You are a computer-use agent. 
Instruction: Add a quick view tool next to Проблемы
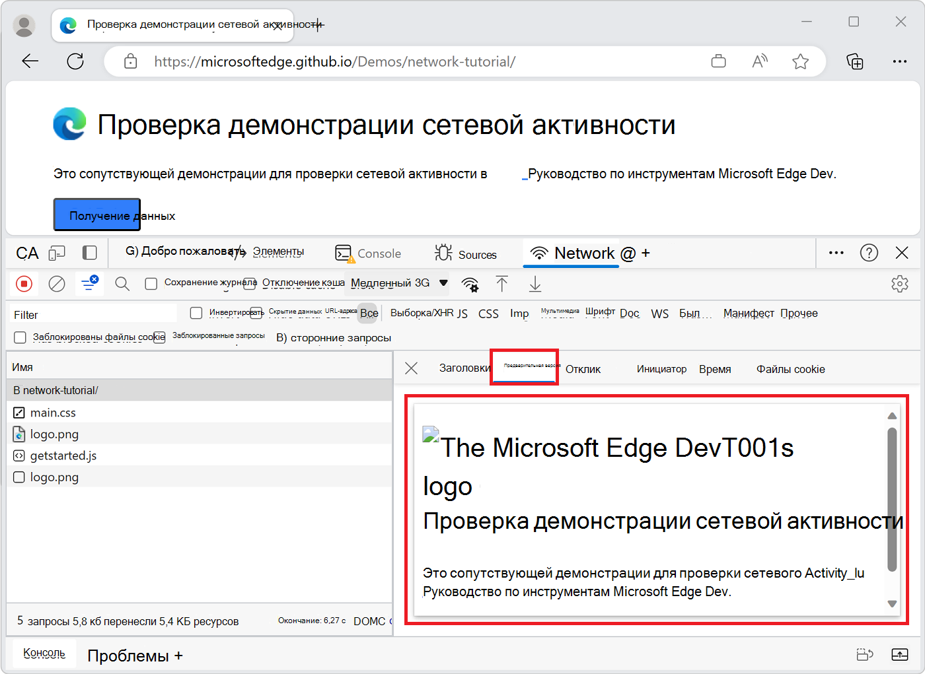coord(178,656)
